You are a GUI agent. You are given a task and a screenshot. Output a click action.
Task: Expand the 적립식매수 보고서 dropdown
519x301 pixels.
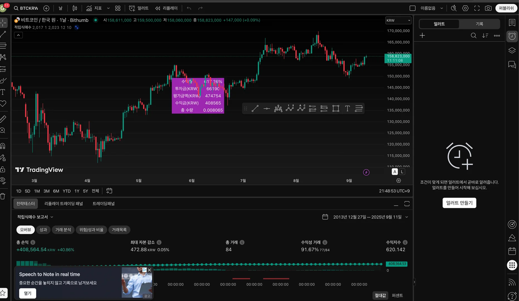tap(35, 217)
